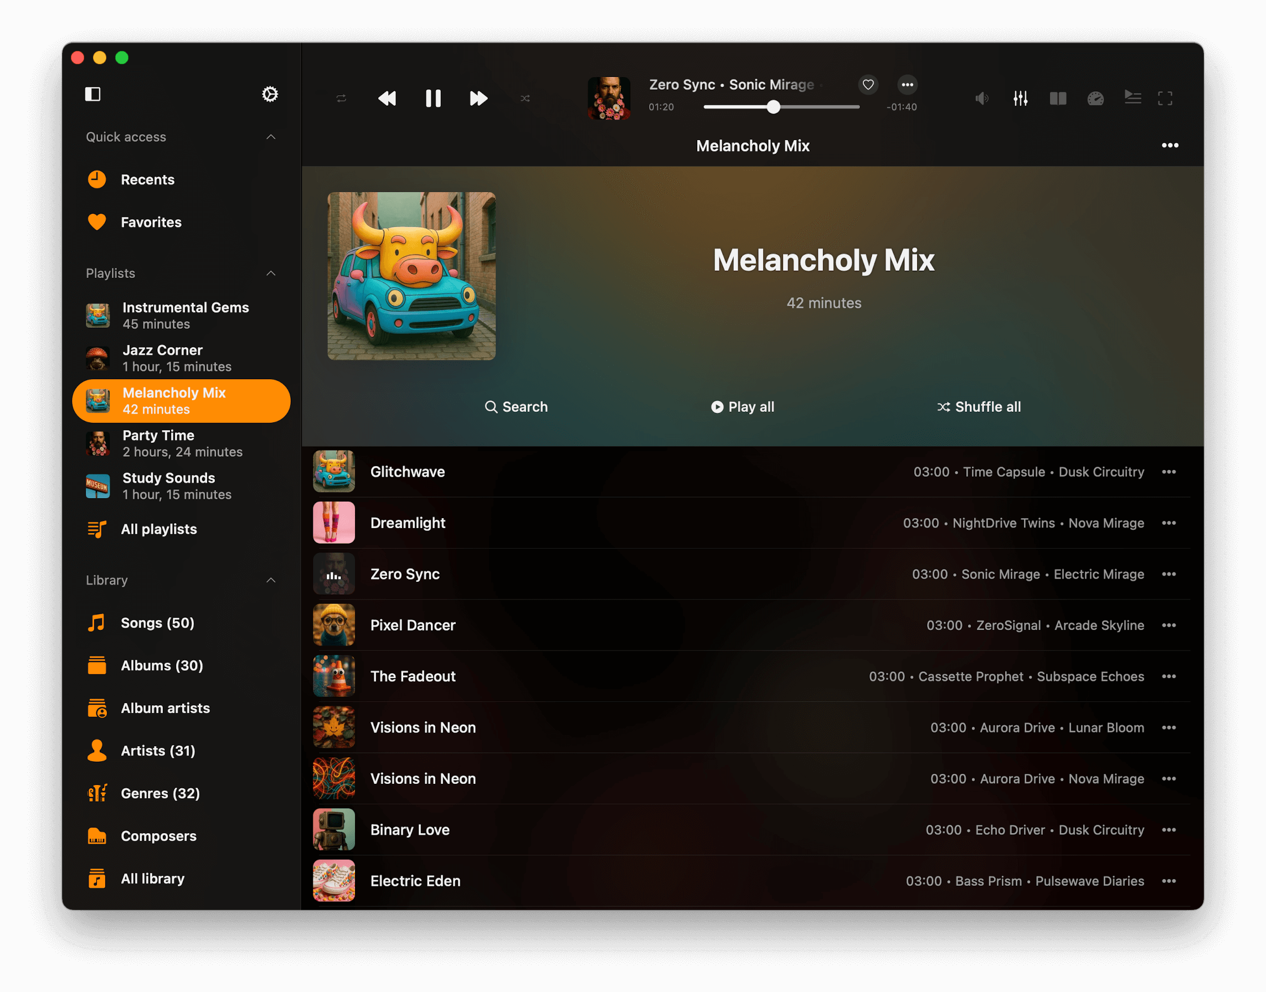This screenshot has height=992, width=1266.
Task: Open the settings gear icon
Action: pos(270,94)
